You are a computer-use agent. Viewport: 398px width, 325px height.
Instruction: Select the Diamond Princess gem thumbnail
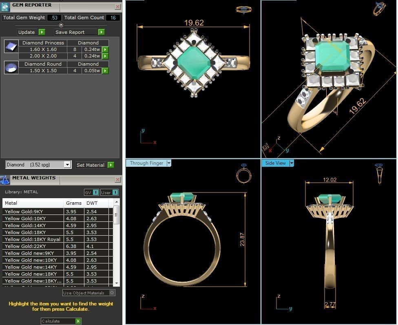click(x=11, y=46)
